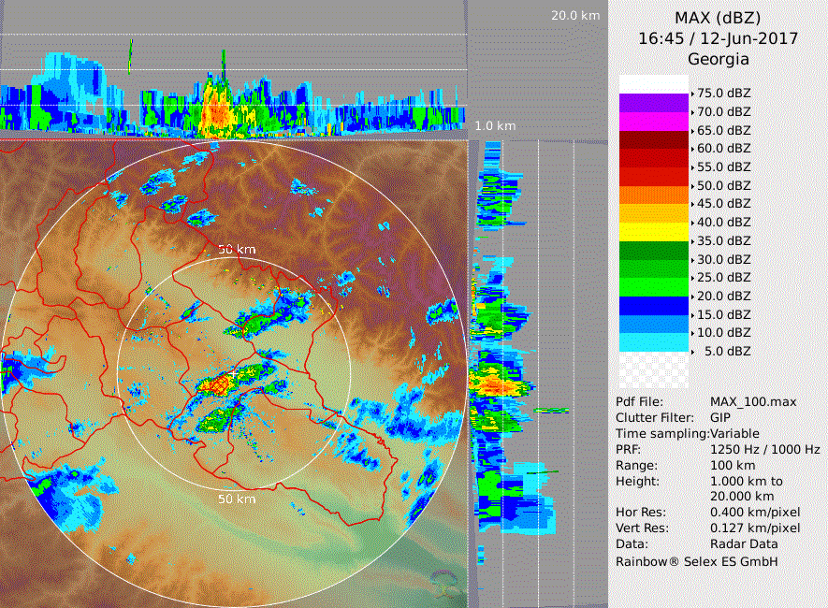Click the 16:45 / 12-Jun-2017 timestamp

coord(718,39)
